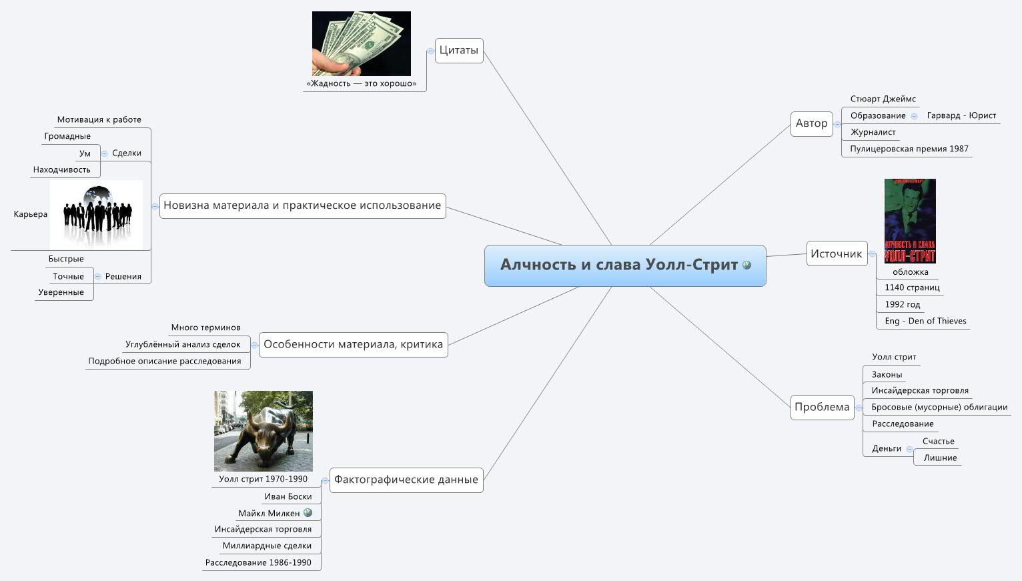The image size is (1022, 581).
Task: Collapse the Деньги subtopic
Action: coord(910,450)
